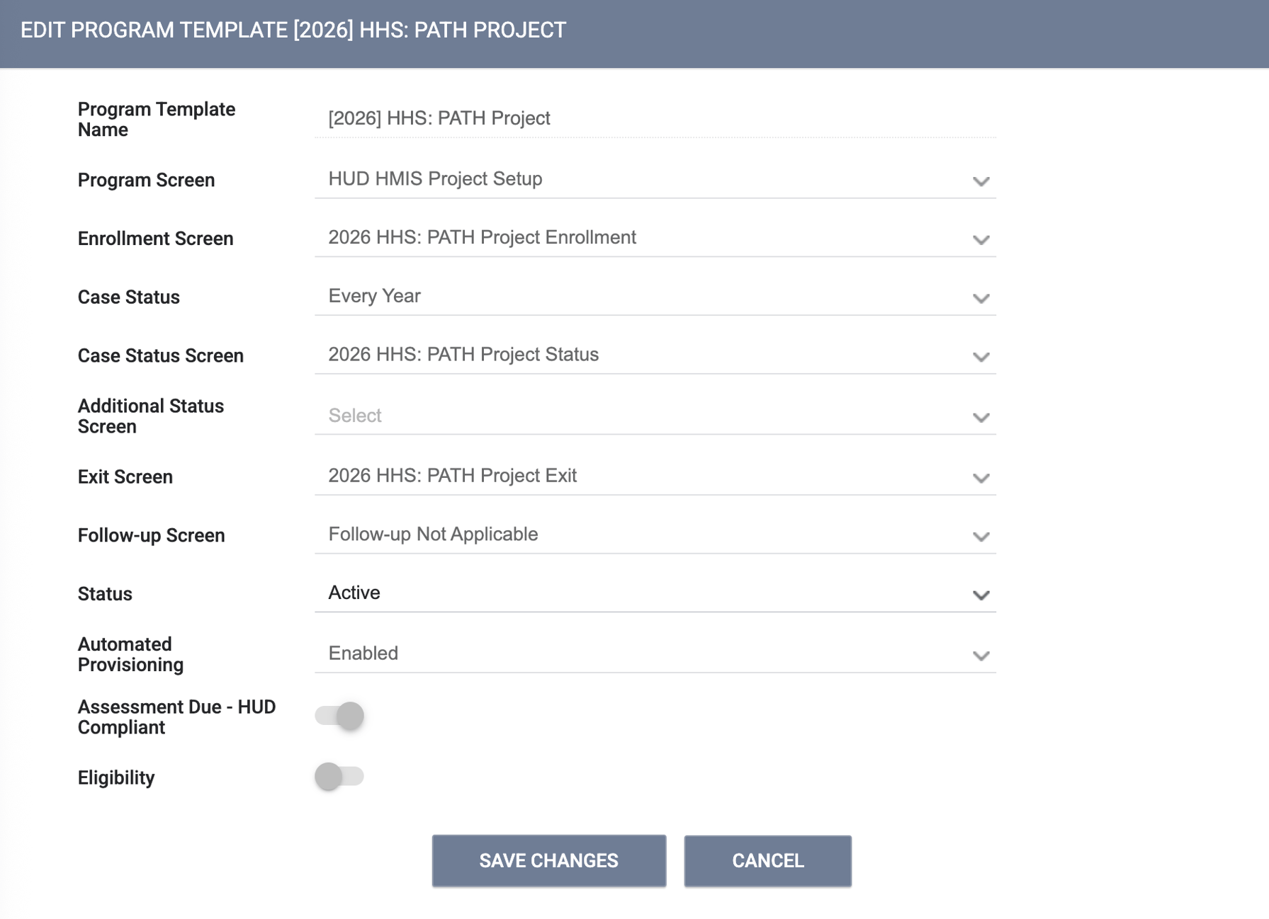Enable the Eligibility toggle
The height and width of the screenshot is (919, 1269).
click(x=339, y=776)
